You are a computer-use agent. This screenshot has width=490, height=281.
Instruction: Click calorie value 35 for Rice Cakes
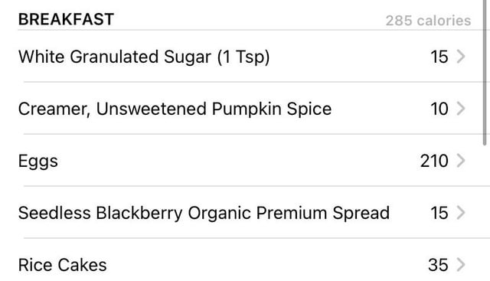coord(438,265)
